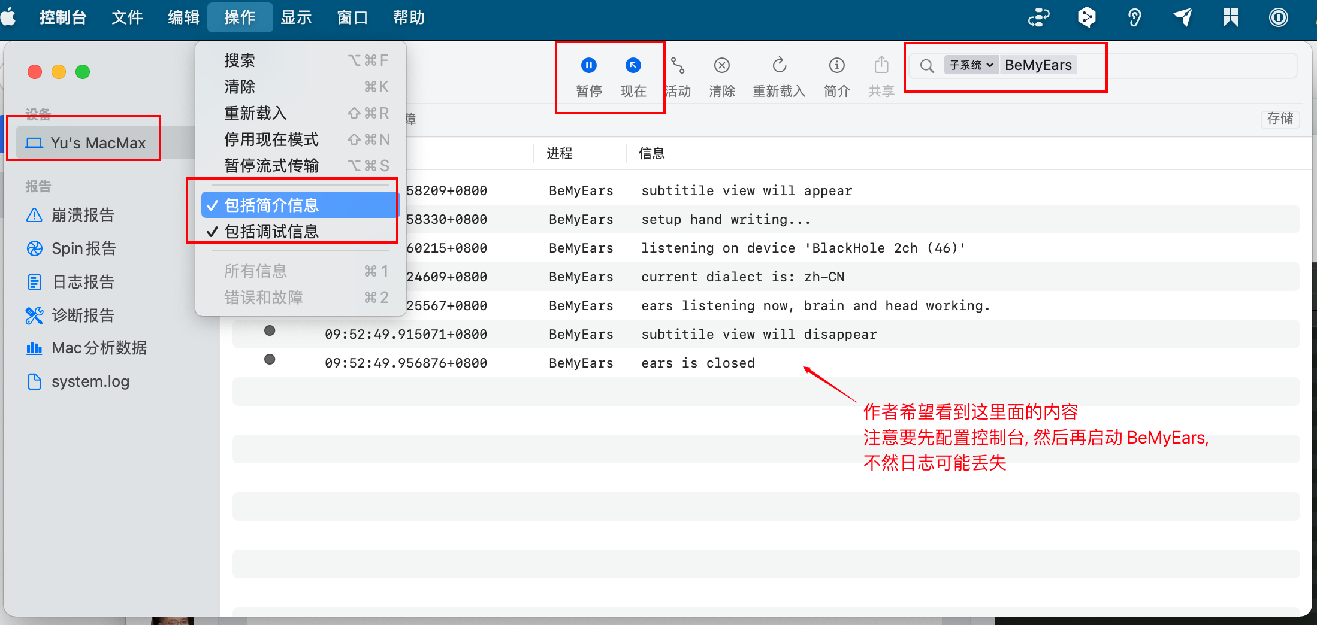
Task: Open Crash Reports (崩溃报告) in sidebar
Action: (x=83, y=215)
